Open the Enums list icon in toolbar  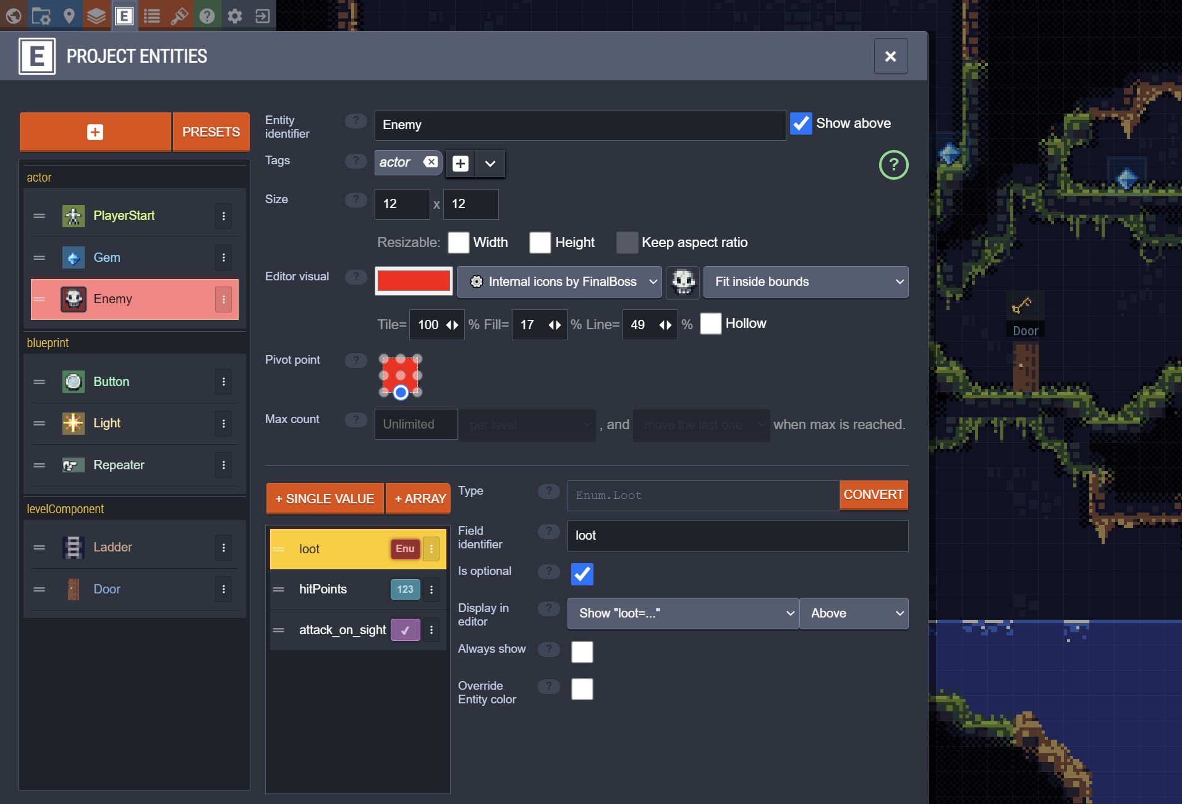tap(152, 15)
